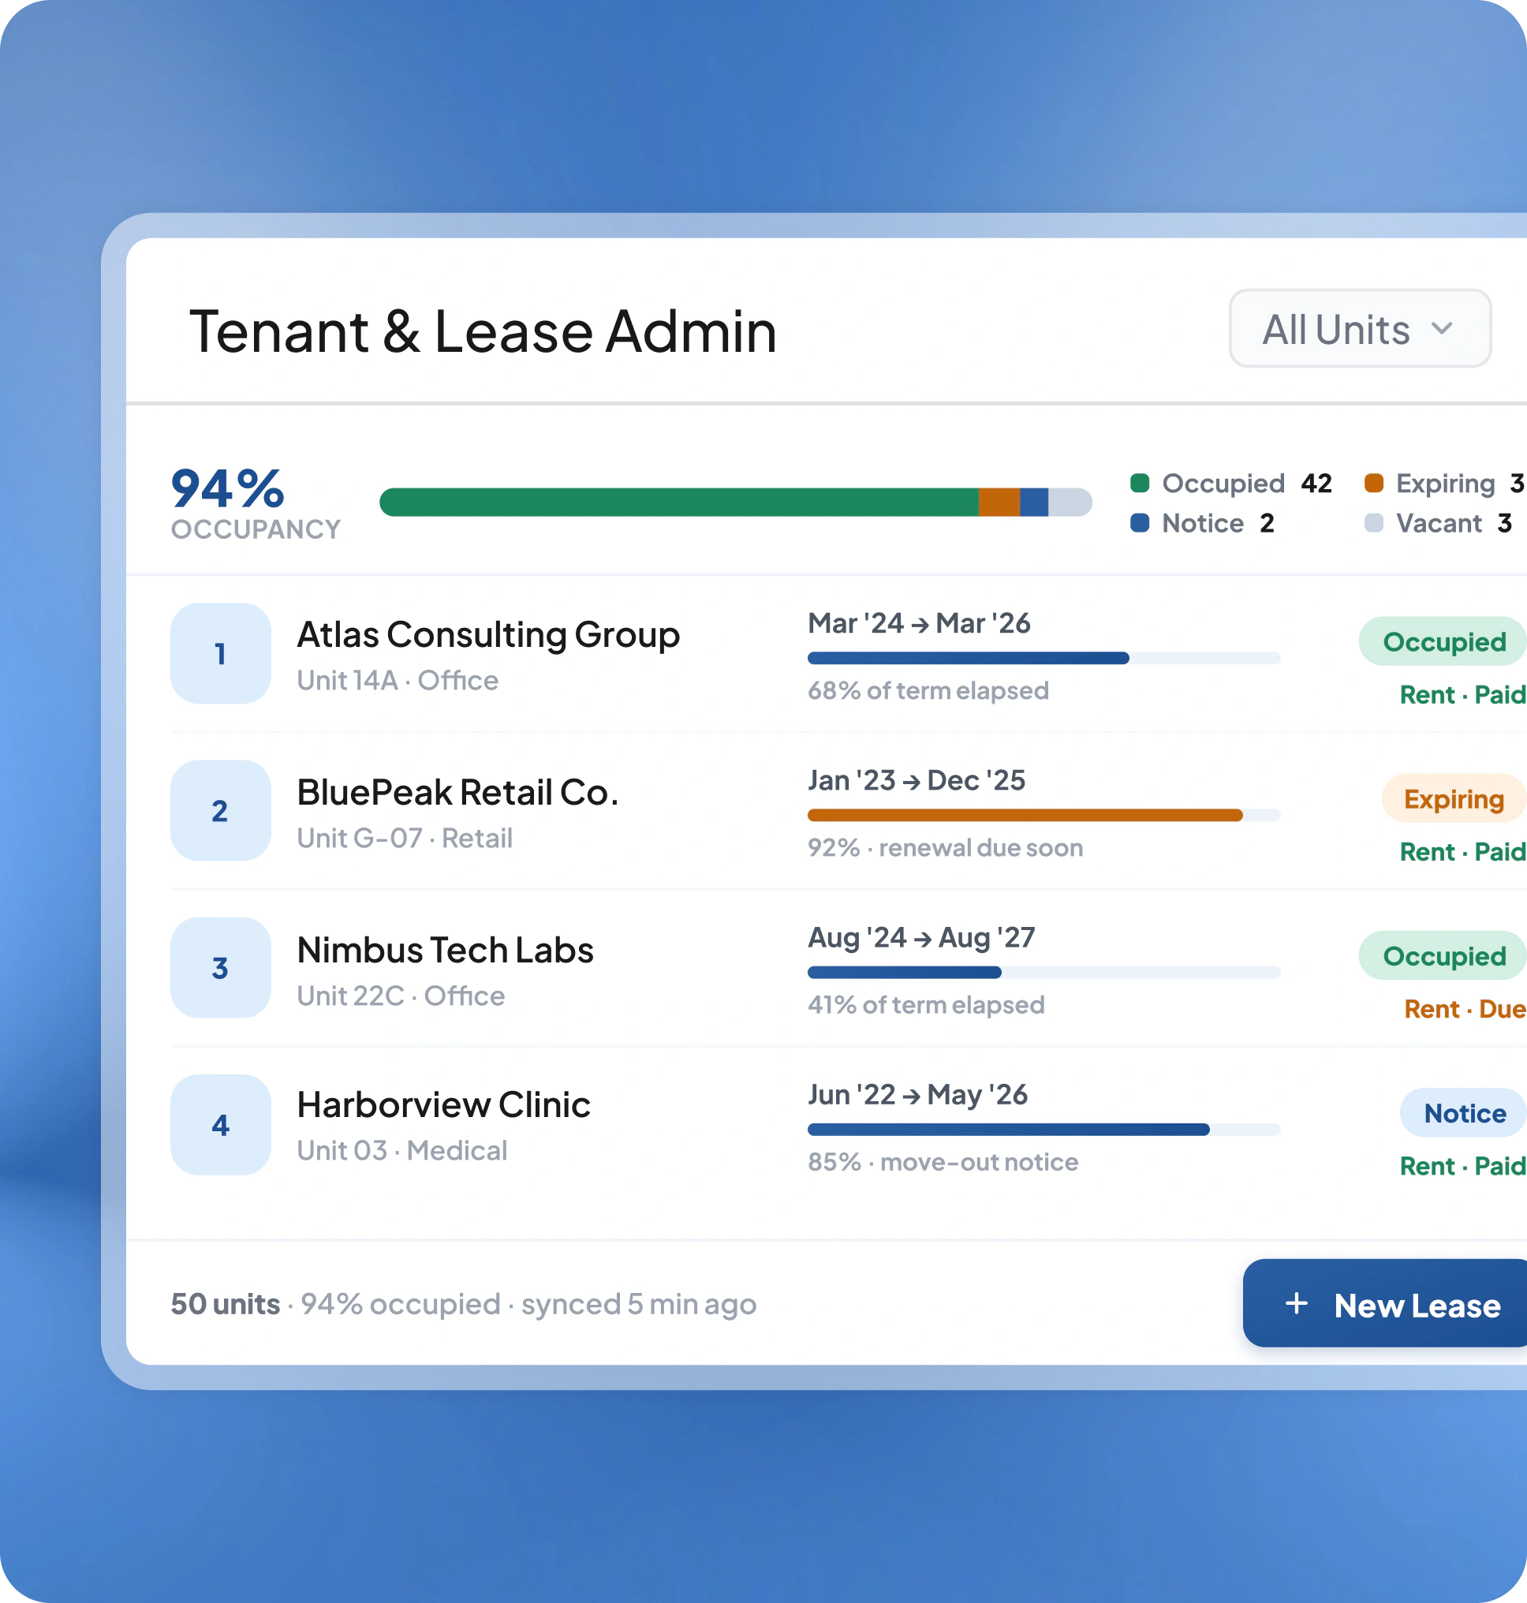Click Rent Paid status for Harborview Clinic
The width and height of the screenshot is (1527, 1603).
point(1462,1166)
